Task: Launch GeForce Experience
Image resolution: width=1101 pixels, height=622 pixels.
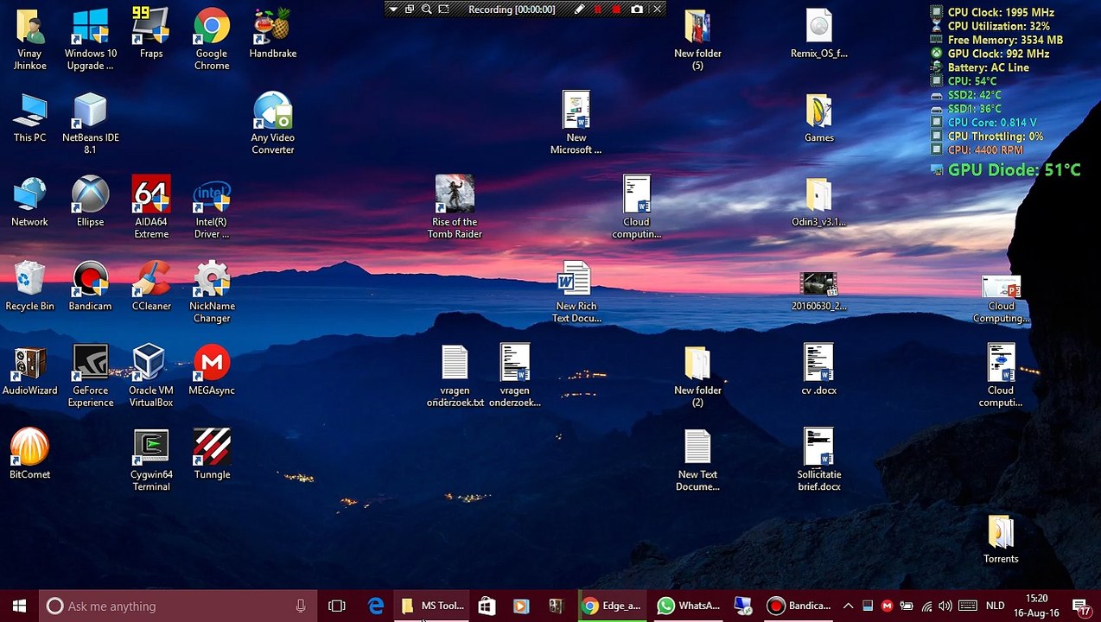Action: tap(90, 376)
